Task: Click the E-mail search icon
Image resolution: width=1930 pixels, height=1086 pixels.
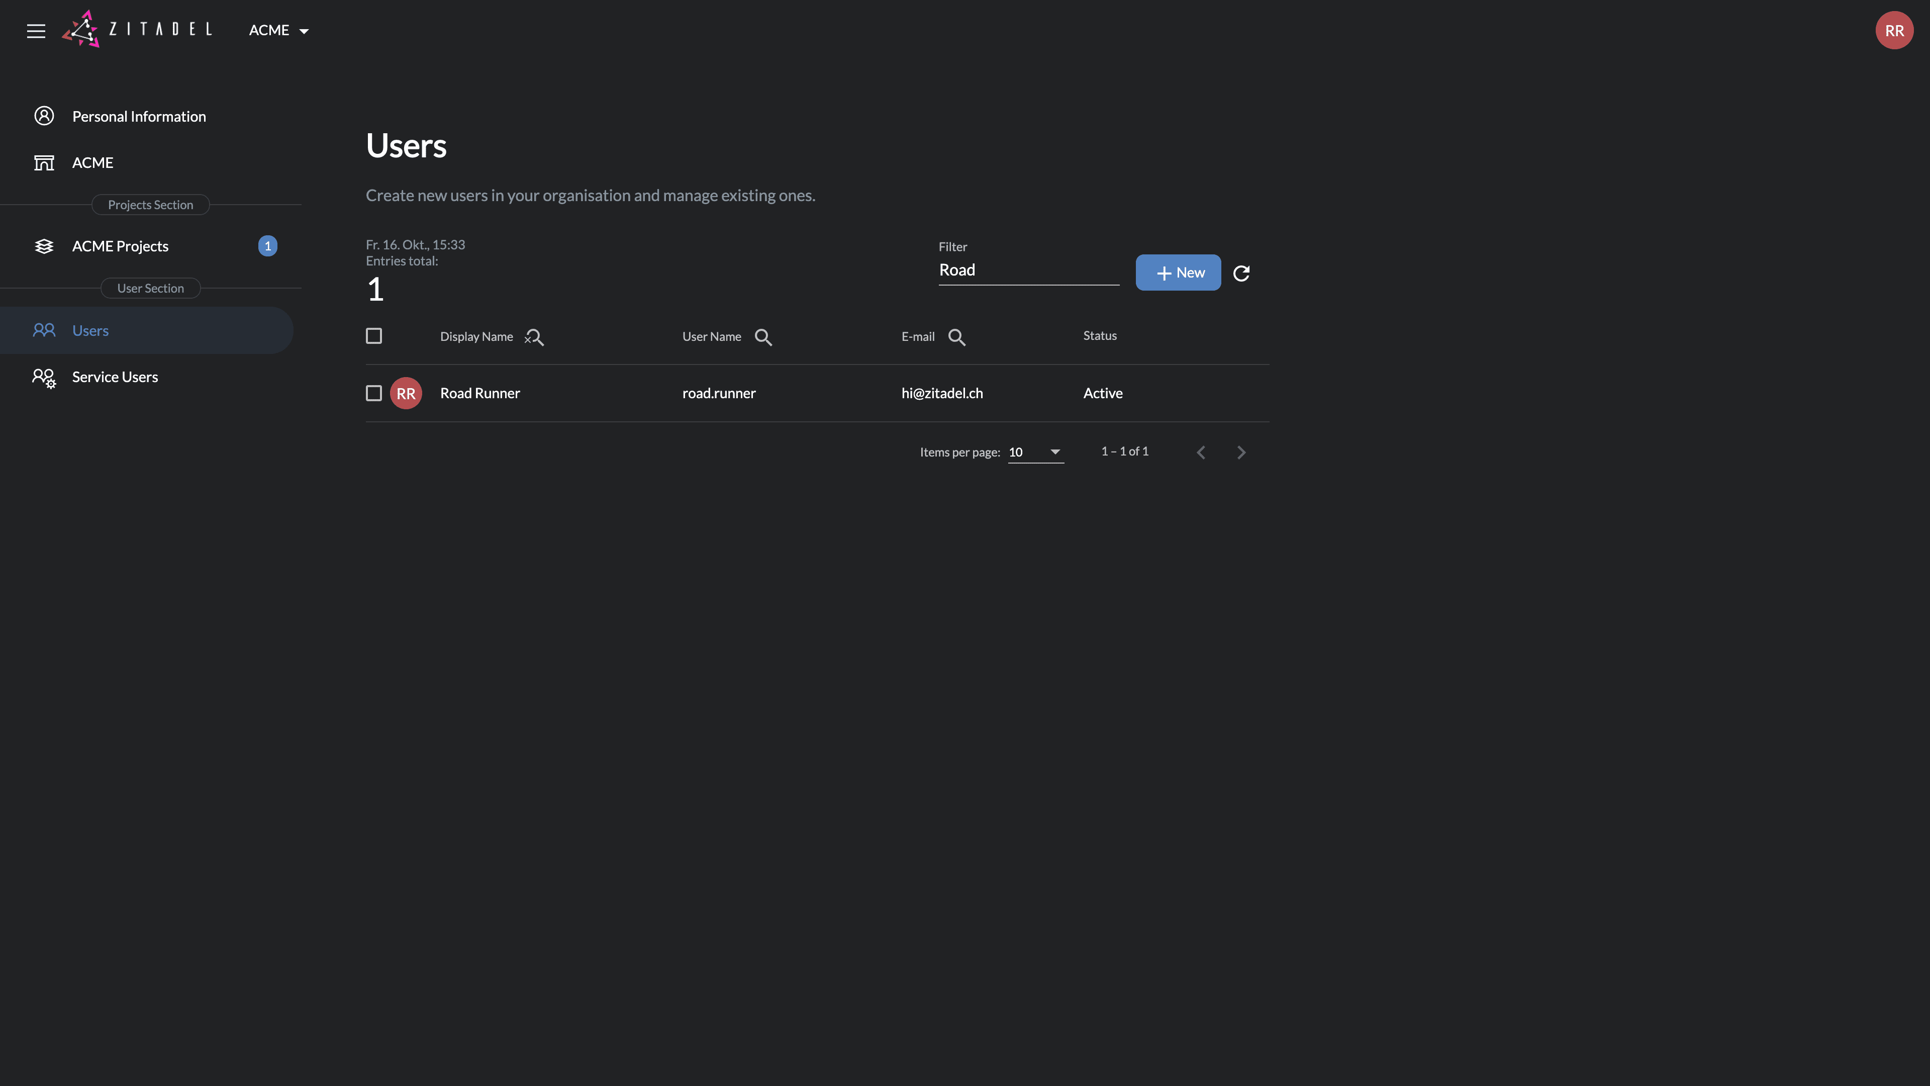Action: coord(956,337)
